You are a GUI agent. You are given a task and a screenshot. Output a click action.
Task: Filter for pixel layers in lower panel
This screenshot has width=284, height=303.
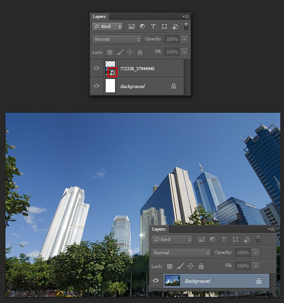(x=201, y=240)
